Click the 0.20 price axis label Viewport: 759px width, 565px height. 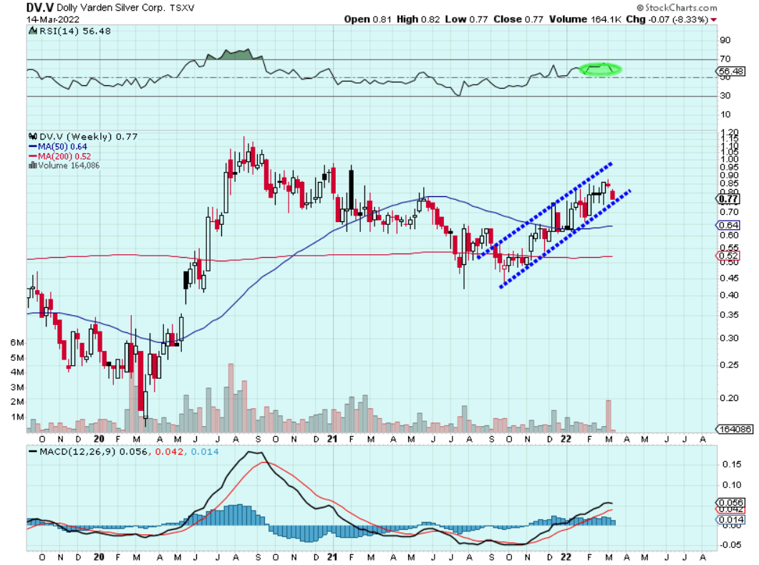coord(729,398)
